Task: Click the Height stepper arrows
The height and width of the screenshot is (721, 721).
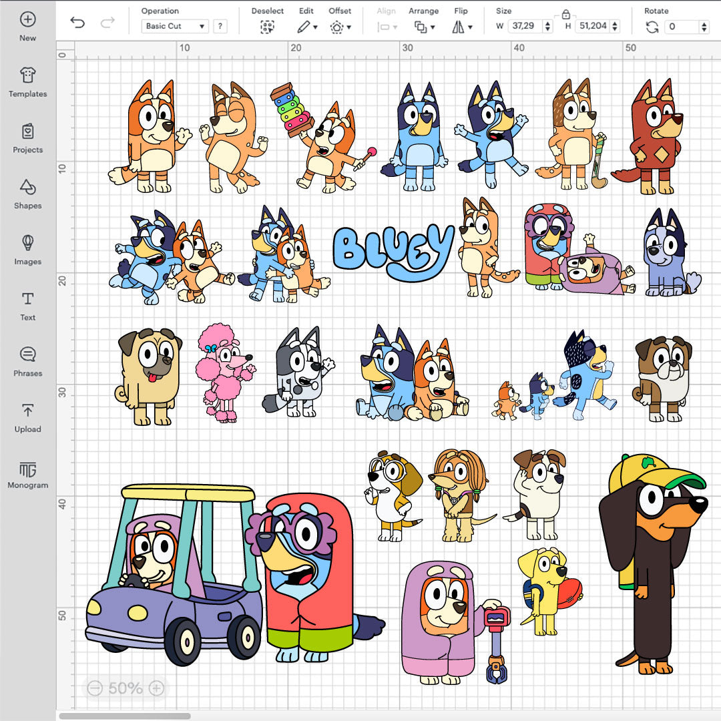Action: pos(615,26)
